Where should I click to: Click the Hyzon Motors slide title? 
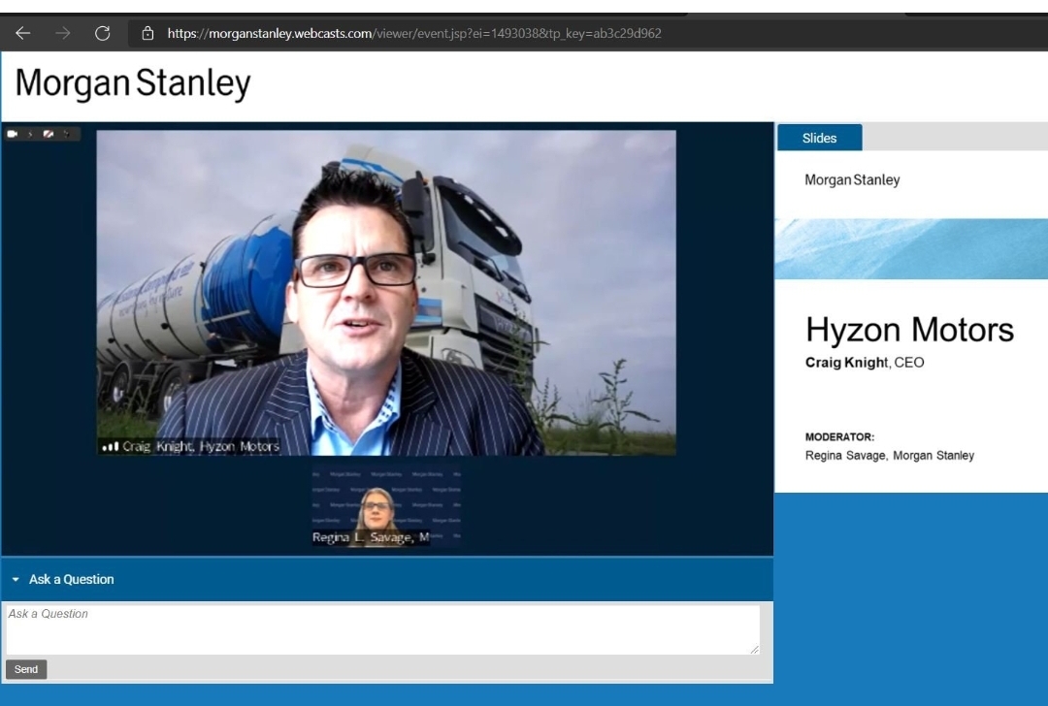tap(909, 330)
